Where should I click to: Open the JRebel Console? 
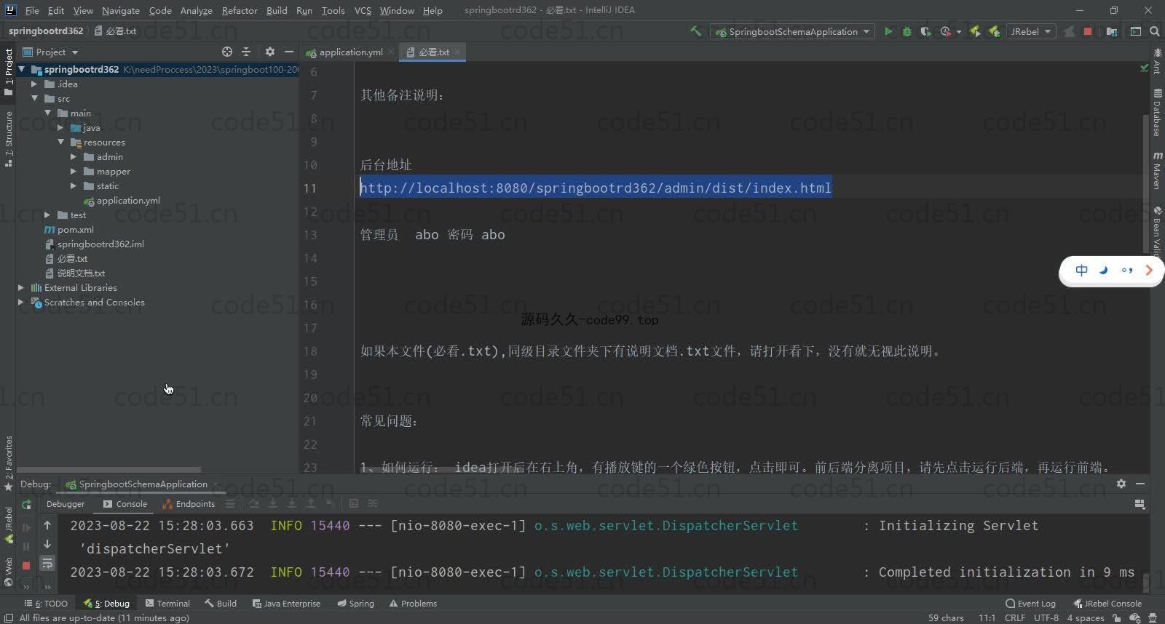1107,603
